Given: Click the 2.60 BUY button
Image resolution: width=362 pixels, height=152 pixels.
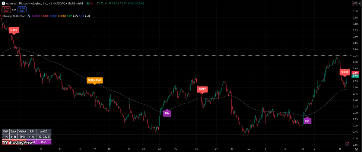Looking at the screenshot, I should [x=22, y=10].
